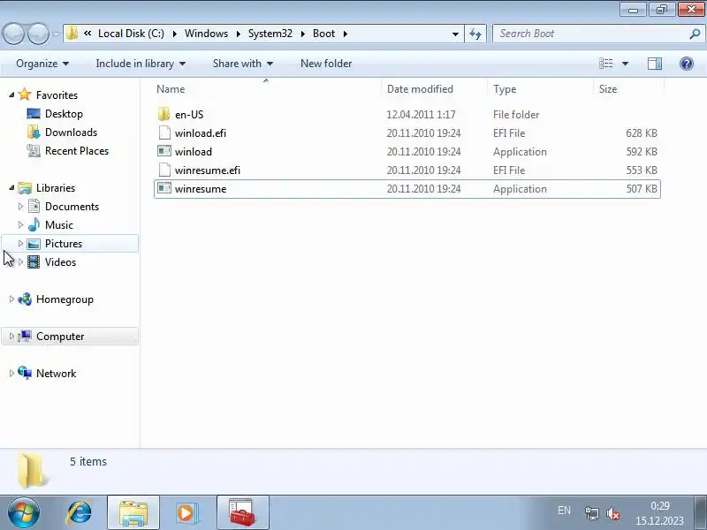
Task: Click the Show desktop strip
Action: [701, 512]
